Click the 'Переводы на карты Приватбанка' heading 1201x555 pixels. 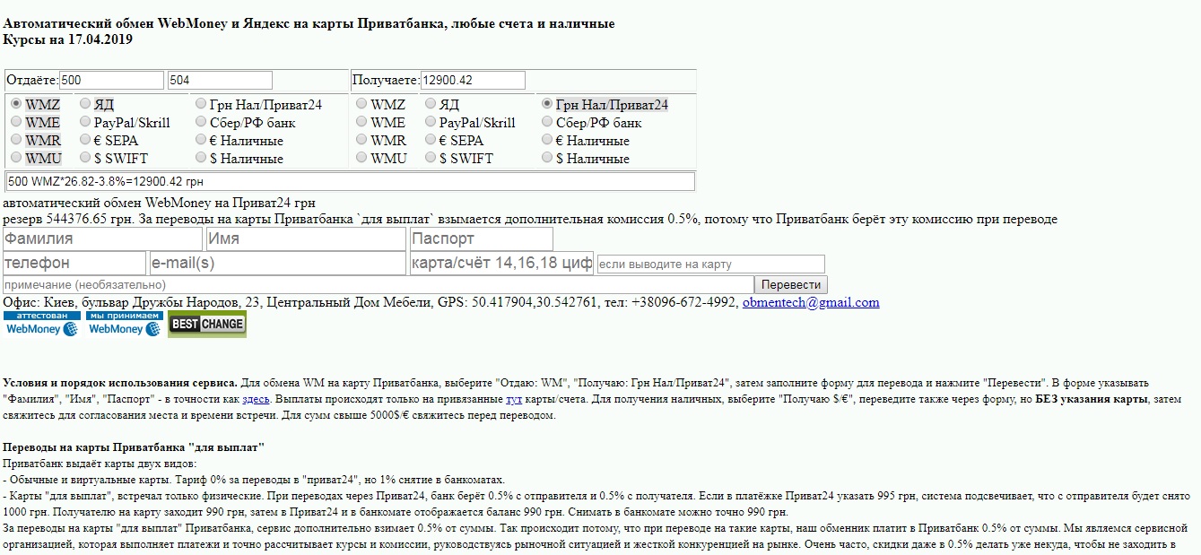click(x=135, y=447)
